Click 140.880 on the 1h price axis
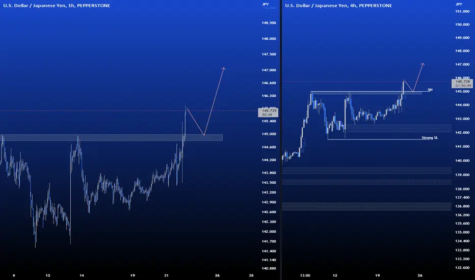This screenshot has height=280, width=475. 269,268
